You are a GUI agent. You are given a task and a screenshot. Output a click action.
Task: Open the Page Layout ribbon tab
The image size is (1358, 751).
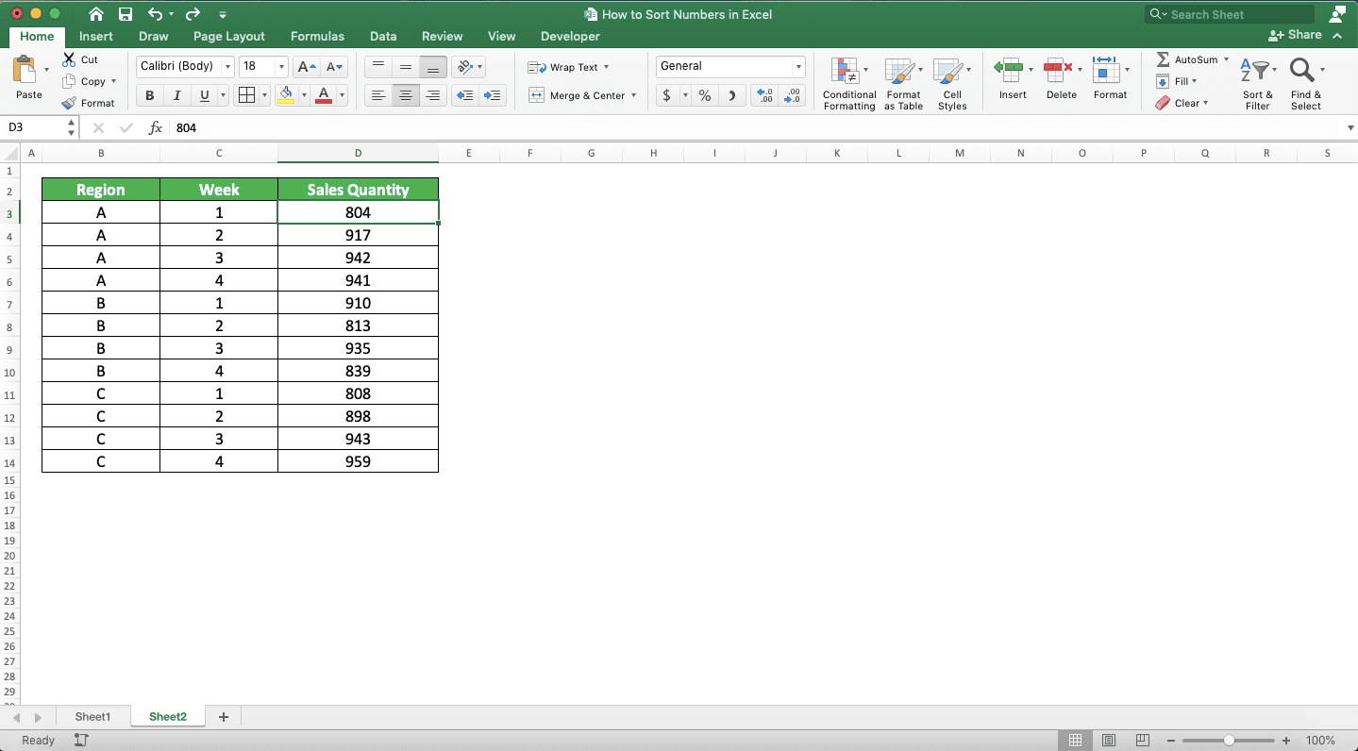[x=229, y=36]
